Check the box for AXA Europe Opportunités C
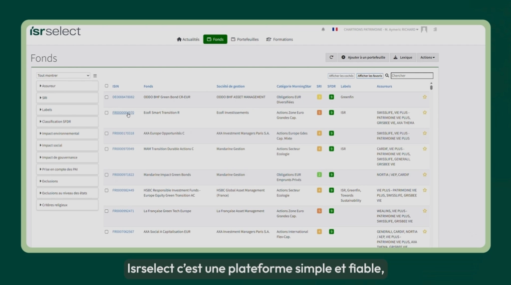 [107, 134]
